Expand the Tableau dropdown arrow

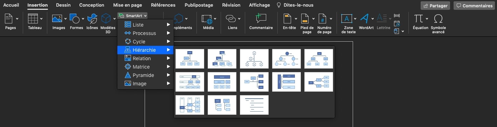[x=42, y=19]
